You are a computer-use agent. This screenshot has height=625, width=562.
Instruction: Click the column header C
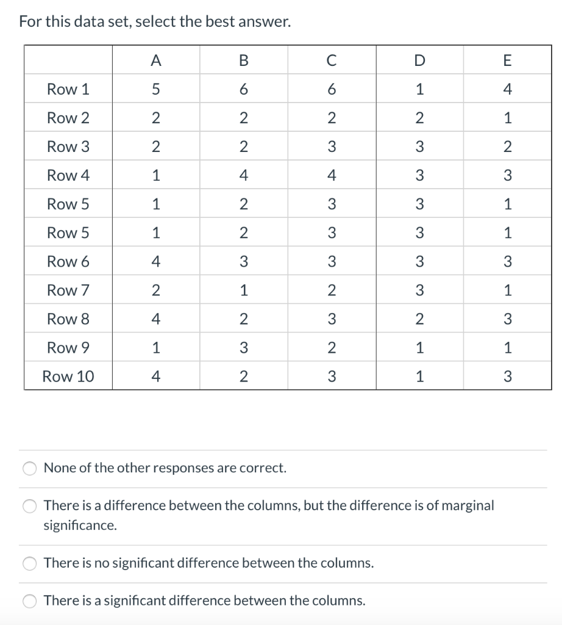pos(331,59)
